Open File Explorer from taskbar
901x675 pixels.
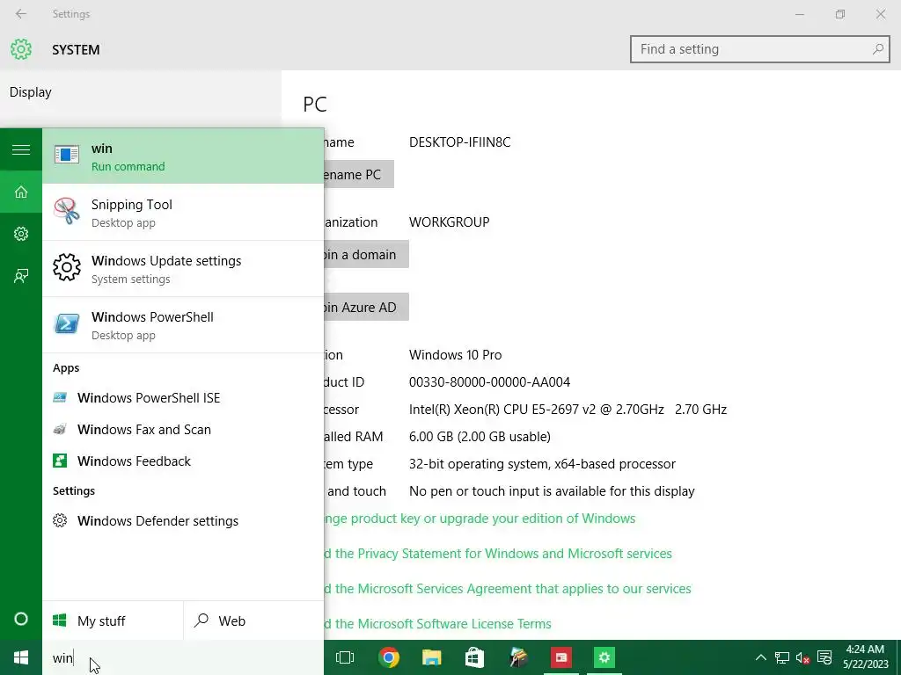point(431,657)
